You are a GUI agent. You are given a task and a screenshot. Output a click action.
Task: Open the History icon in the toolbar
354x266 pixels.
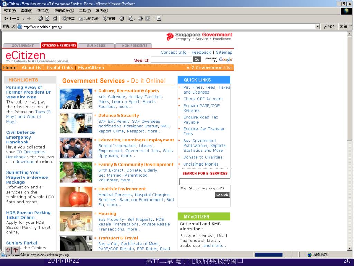coord(122,19)
